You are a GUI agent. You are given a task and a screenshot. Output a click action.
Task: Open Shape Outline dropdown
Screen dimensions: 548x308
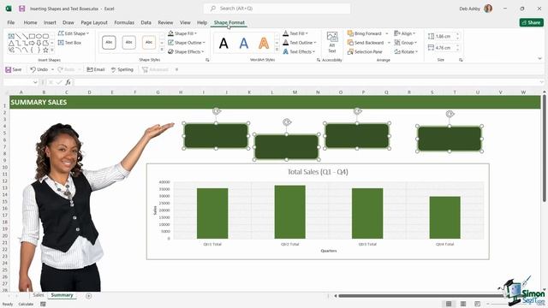coord(187,43)
